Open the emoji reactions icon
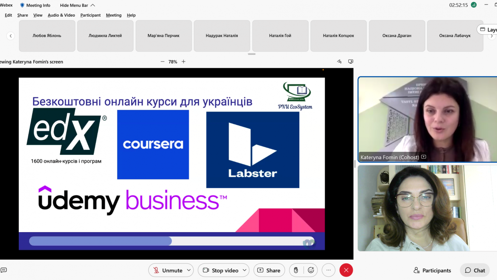 coord(311,270)
